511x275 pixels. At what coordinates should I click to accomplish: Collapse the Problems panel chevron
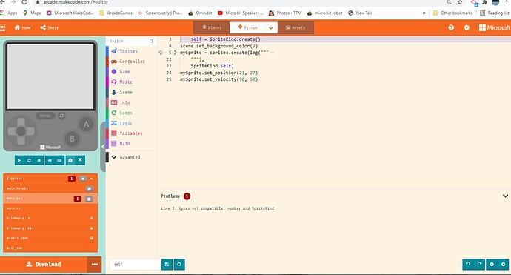coord(505,196)
